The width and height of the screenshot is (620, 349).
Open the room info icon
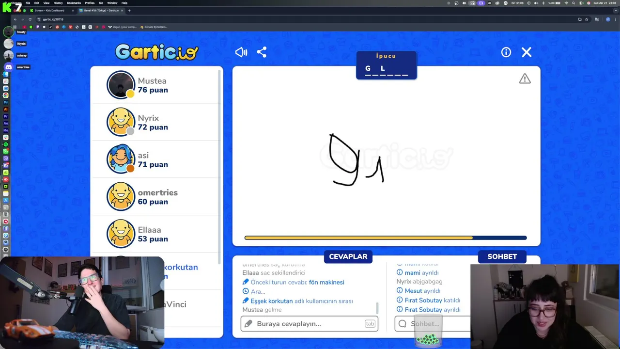(x=506, y=52)
